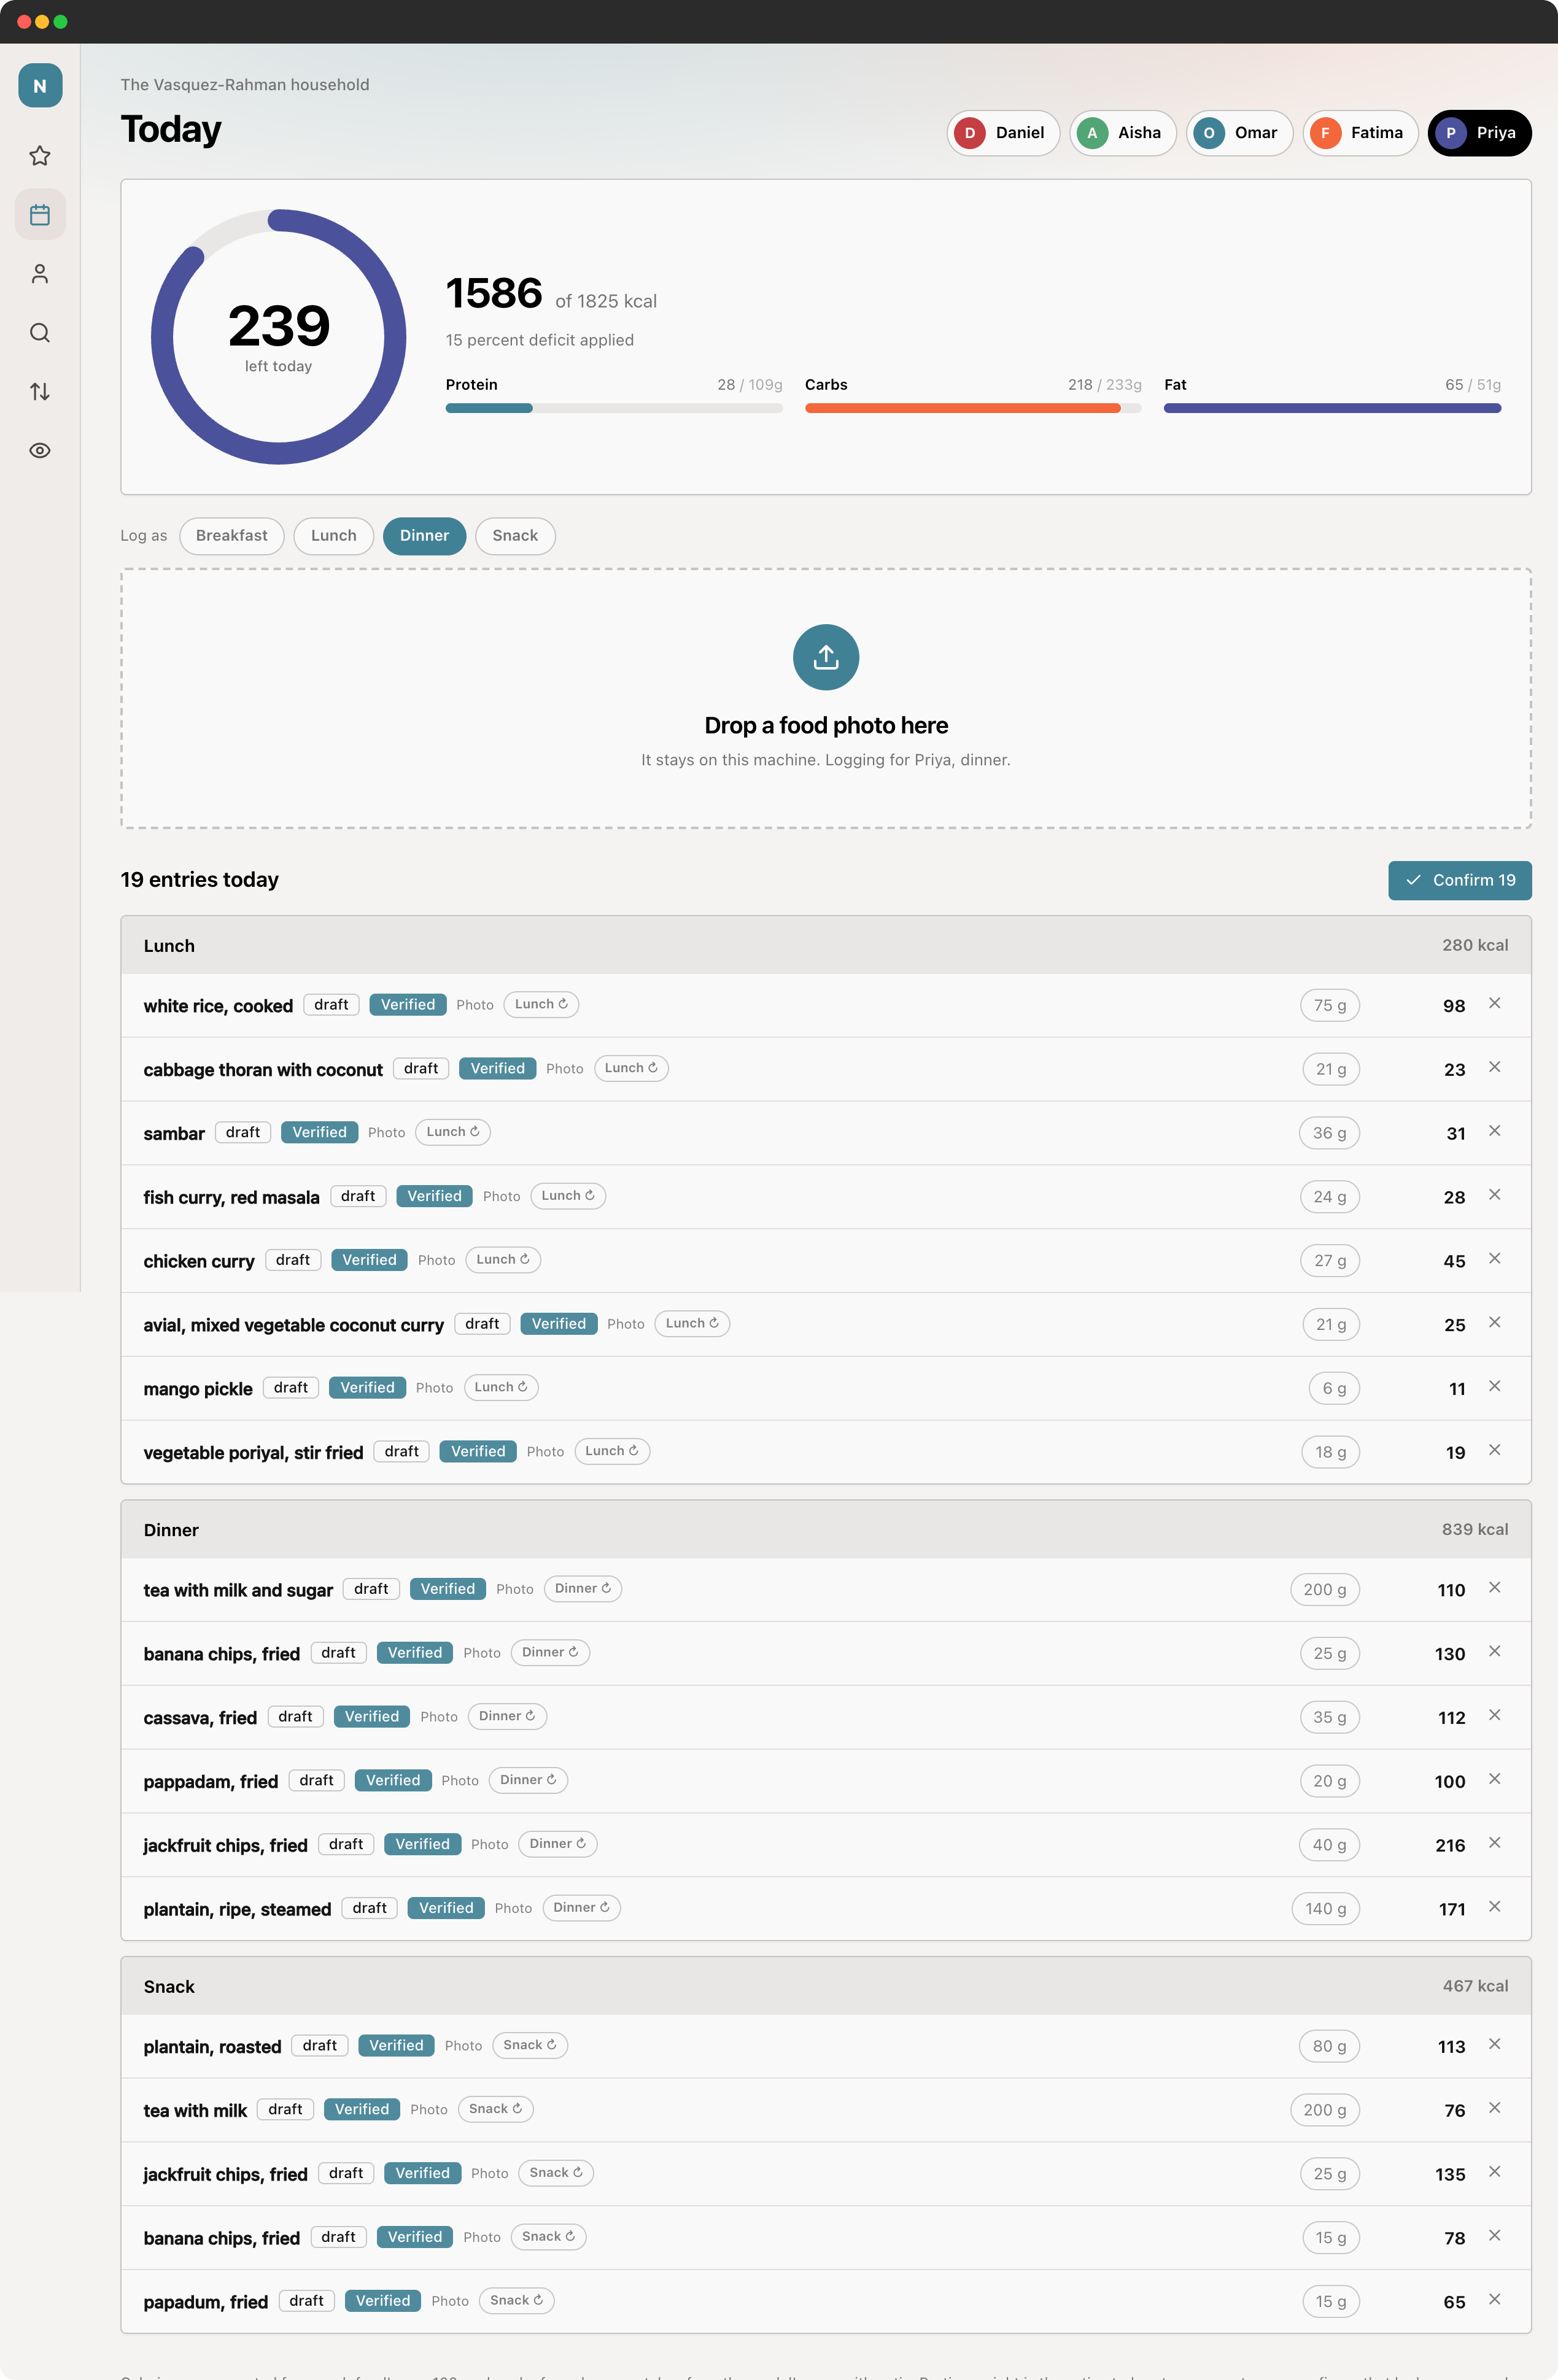This screenshot has width=1558, height=2380.
Task: Remove the tea with milk and sugar entry
Action: click(1494, 1588)
